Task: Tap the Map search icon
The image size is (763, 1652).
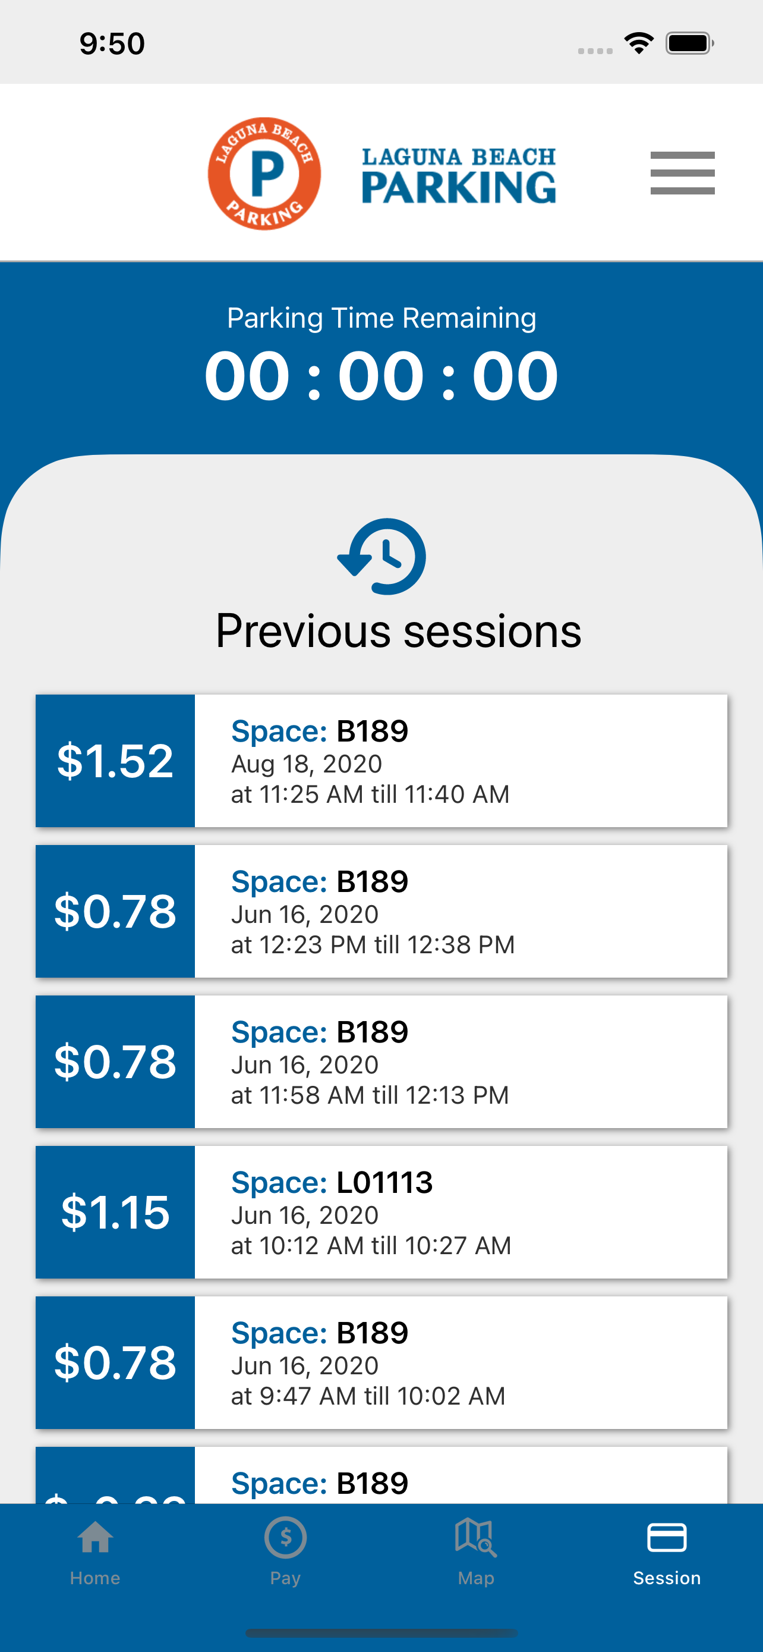Action: coord(476,1537)
